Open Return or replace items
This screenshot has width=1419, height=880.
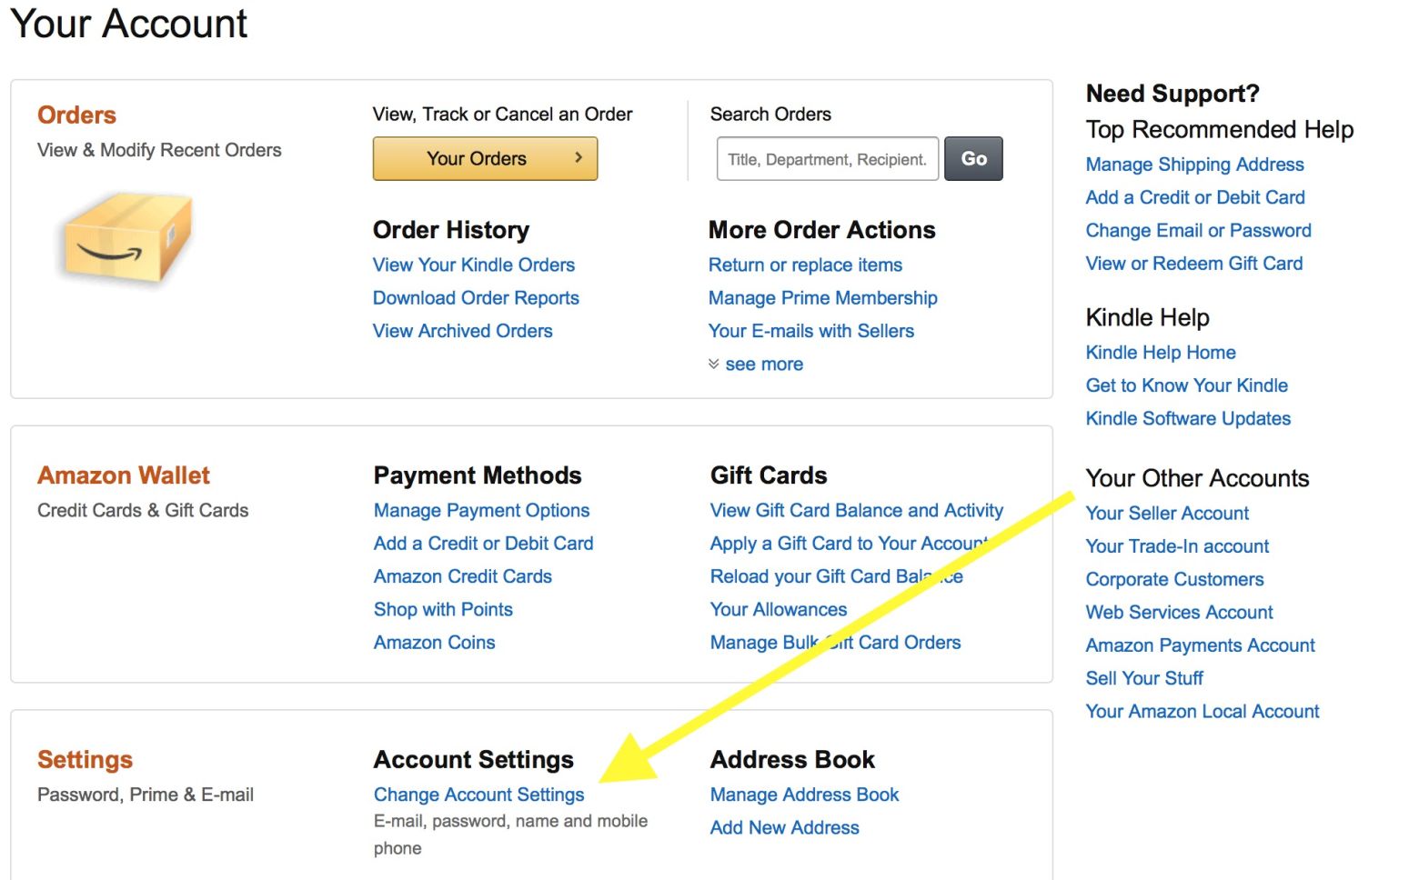pos(805,265)
